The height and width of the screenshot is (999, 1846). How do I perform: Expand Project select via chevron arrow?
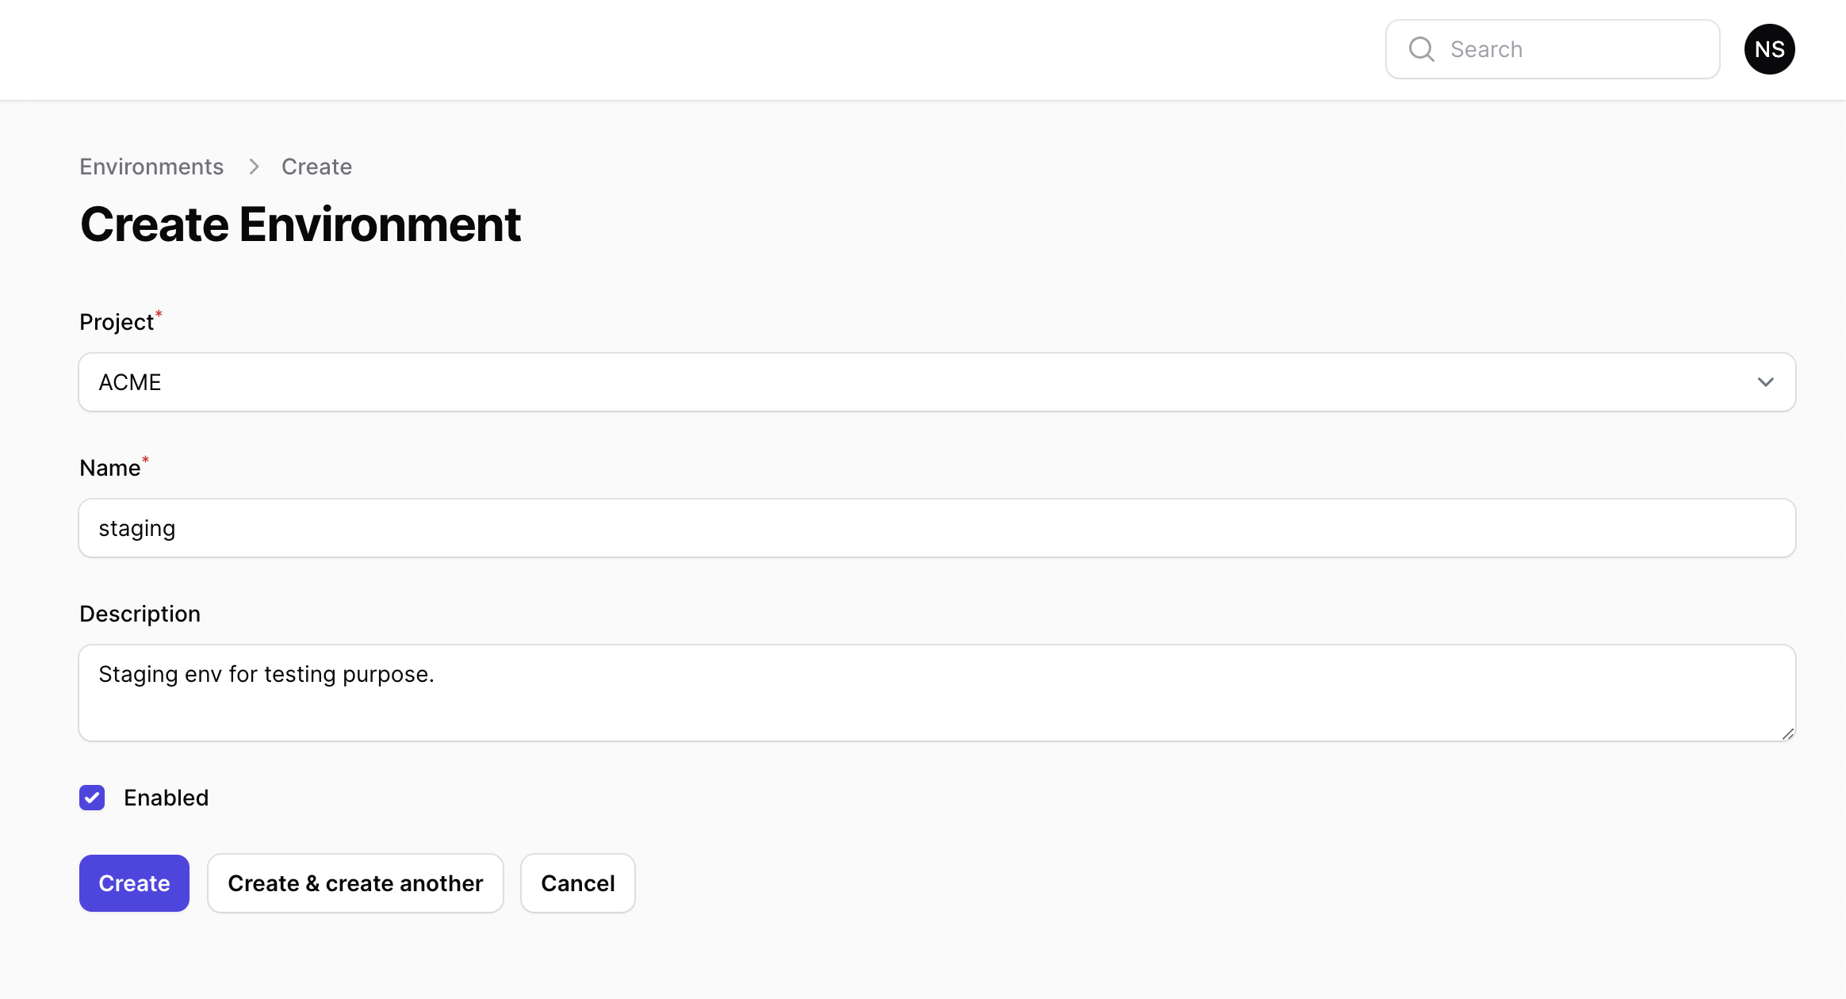(1765, 382)
